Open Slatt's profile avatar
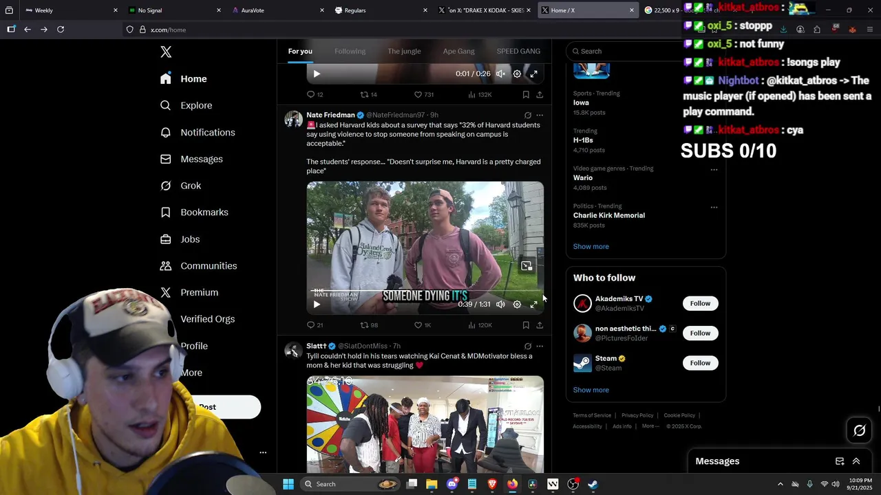The width and height of the screenshot is (881, 495). click(x=293, y=351)
